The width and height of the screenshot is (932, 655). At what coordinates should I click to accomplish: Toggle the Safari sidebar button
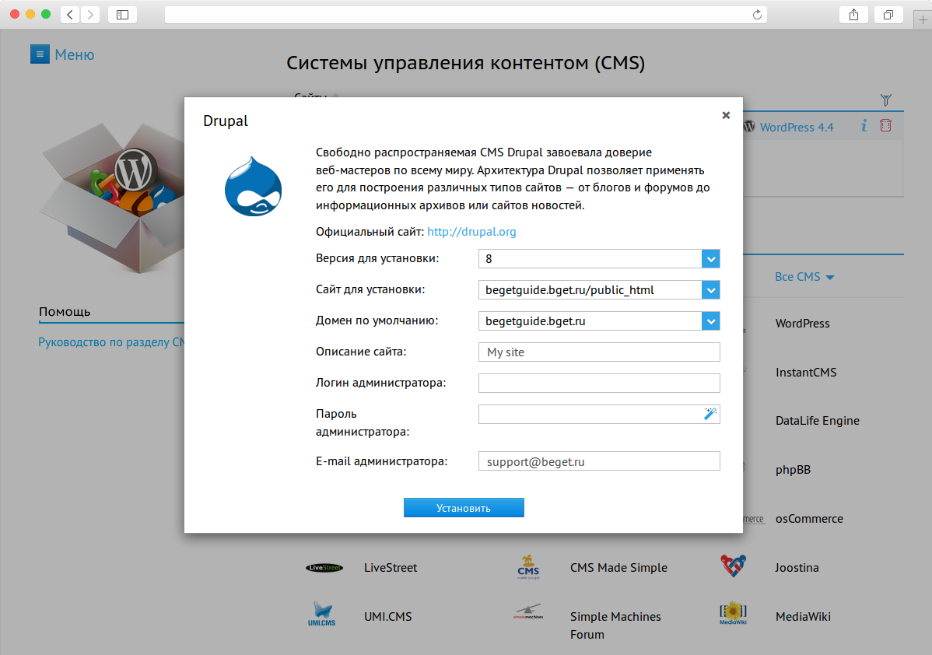point(122,15)
